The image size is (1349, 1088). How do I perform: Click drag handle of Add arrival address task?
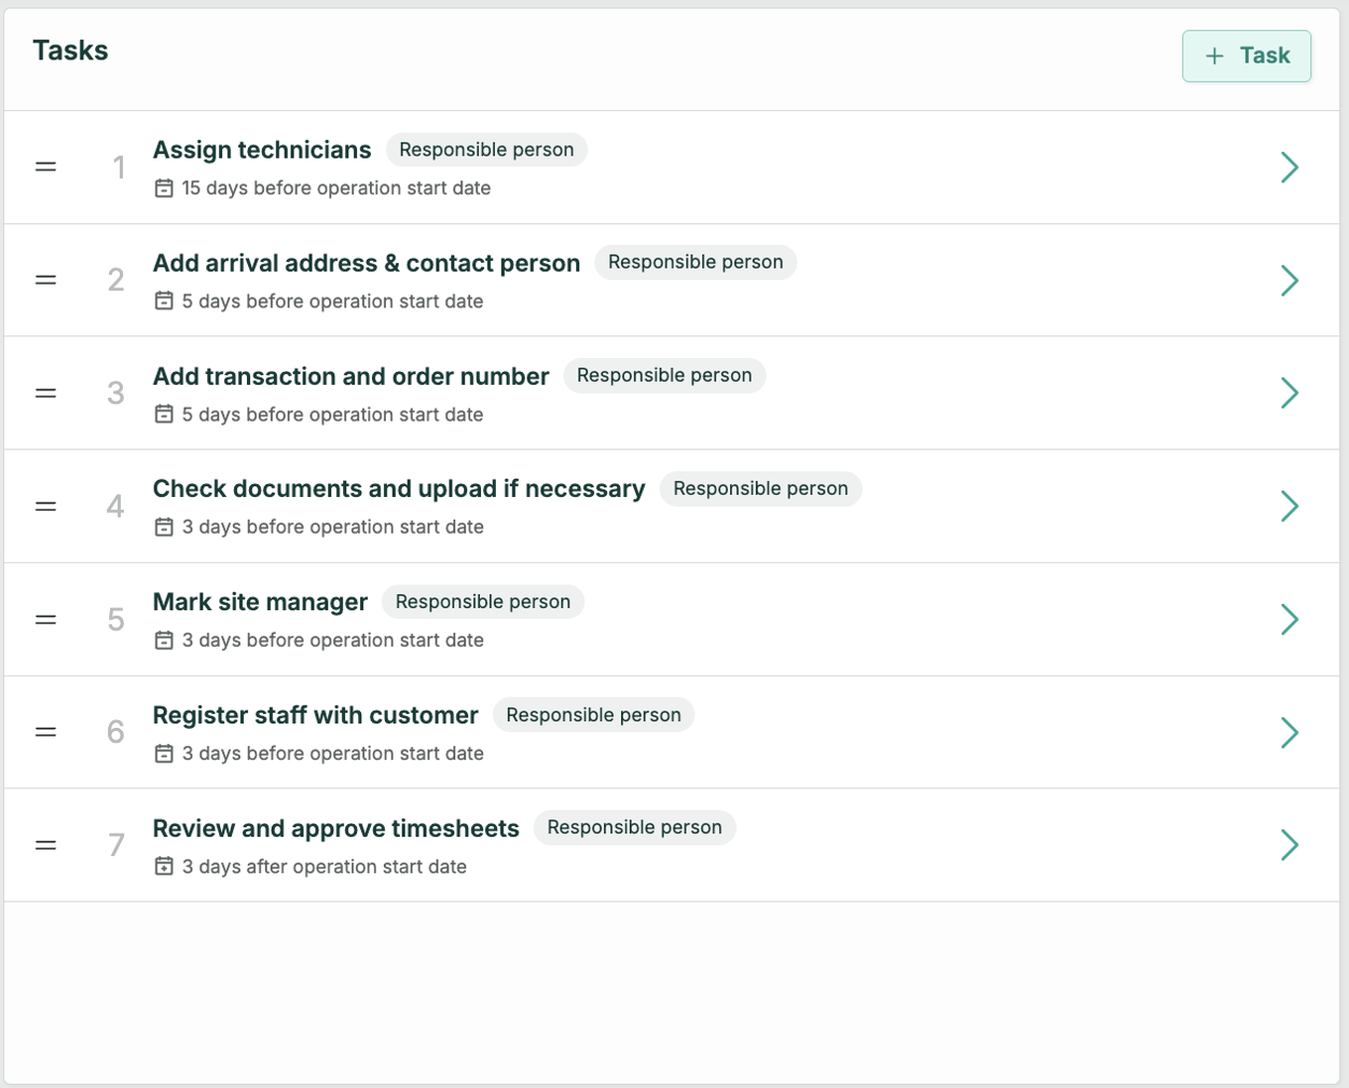(x=46, y=280)
